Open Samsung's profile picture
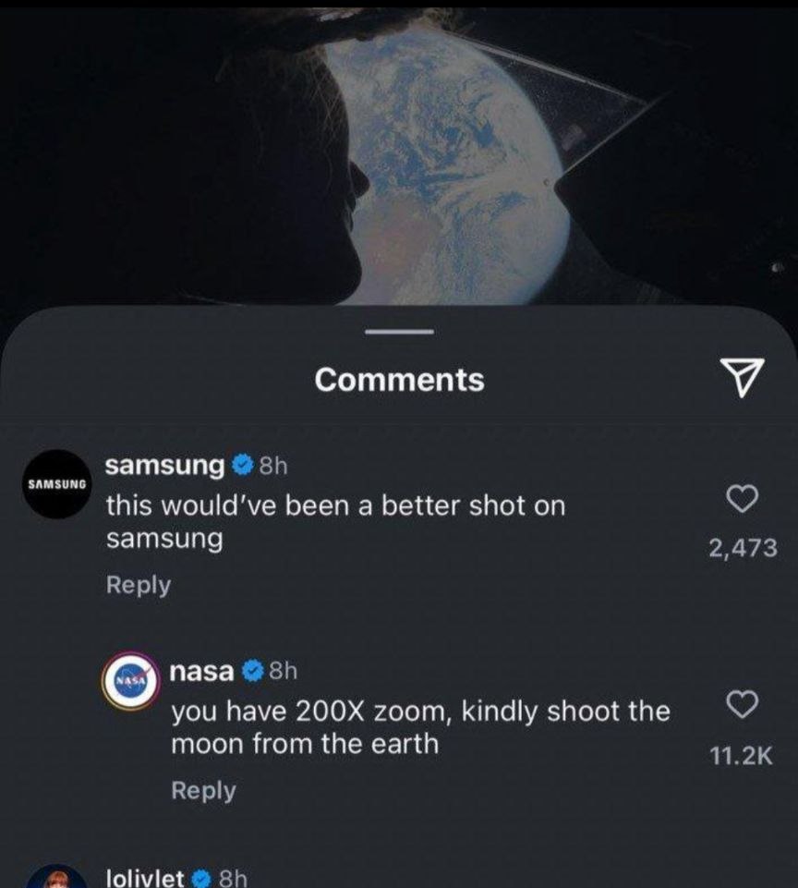This screenshot has width=798, height=888. tap(57, 482)
